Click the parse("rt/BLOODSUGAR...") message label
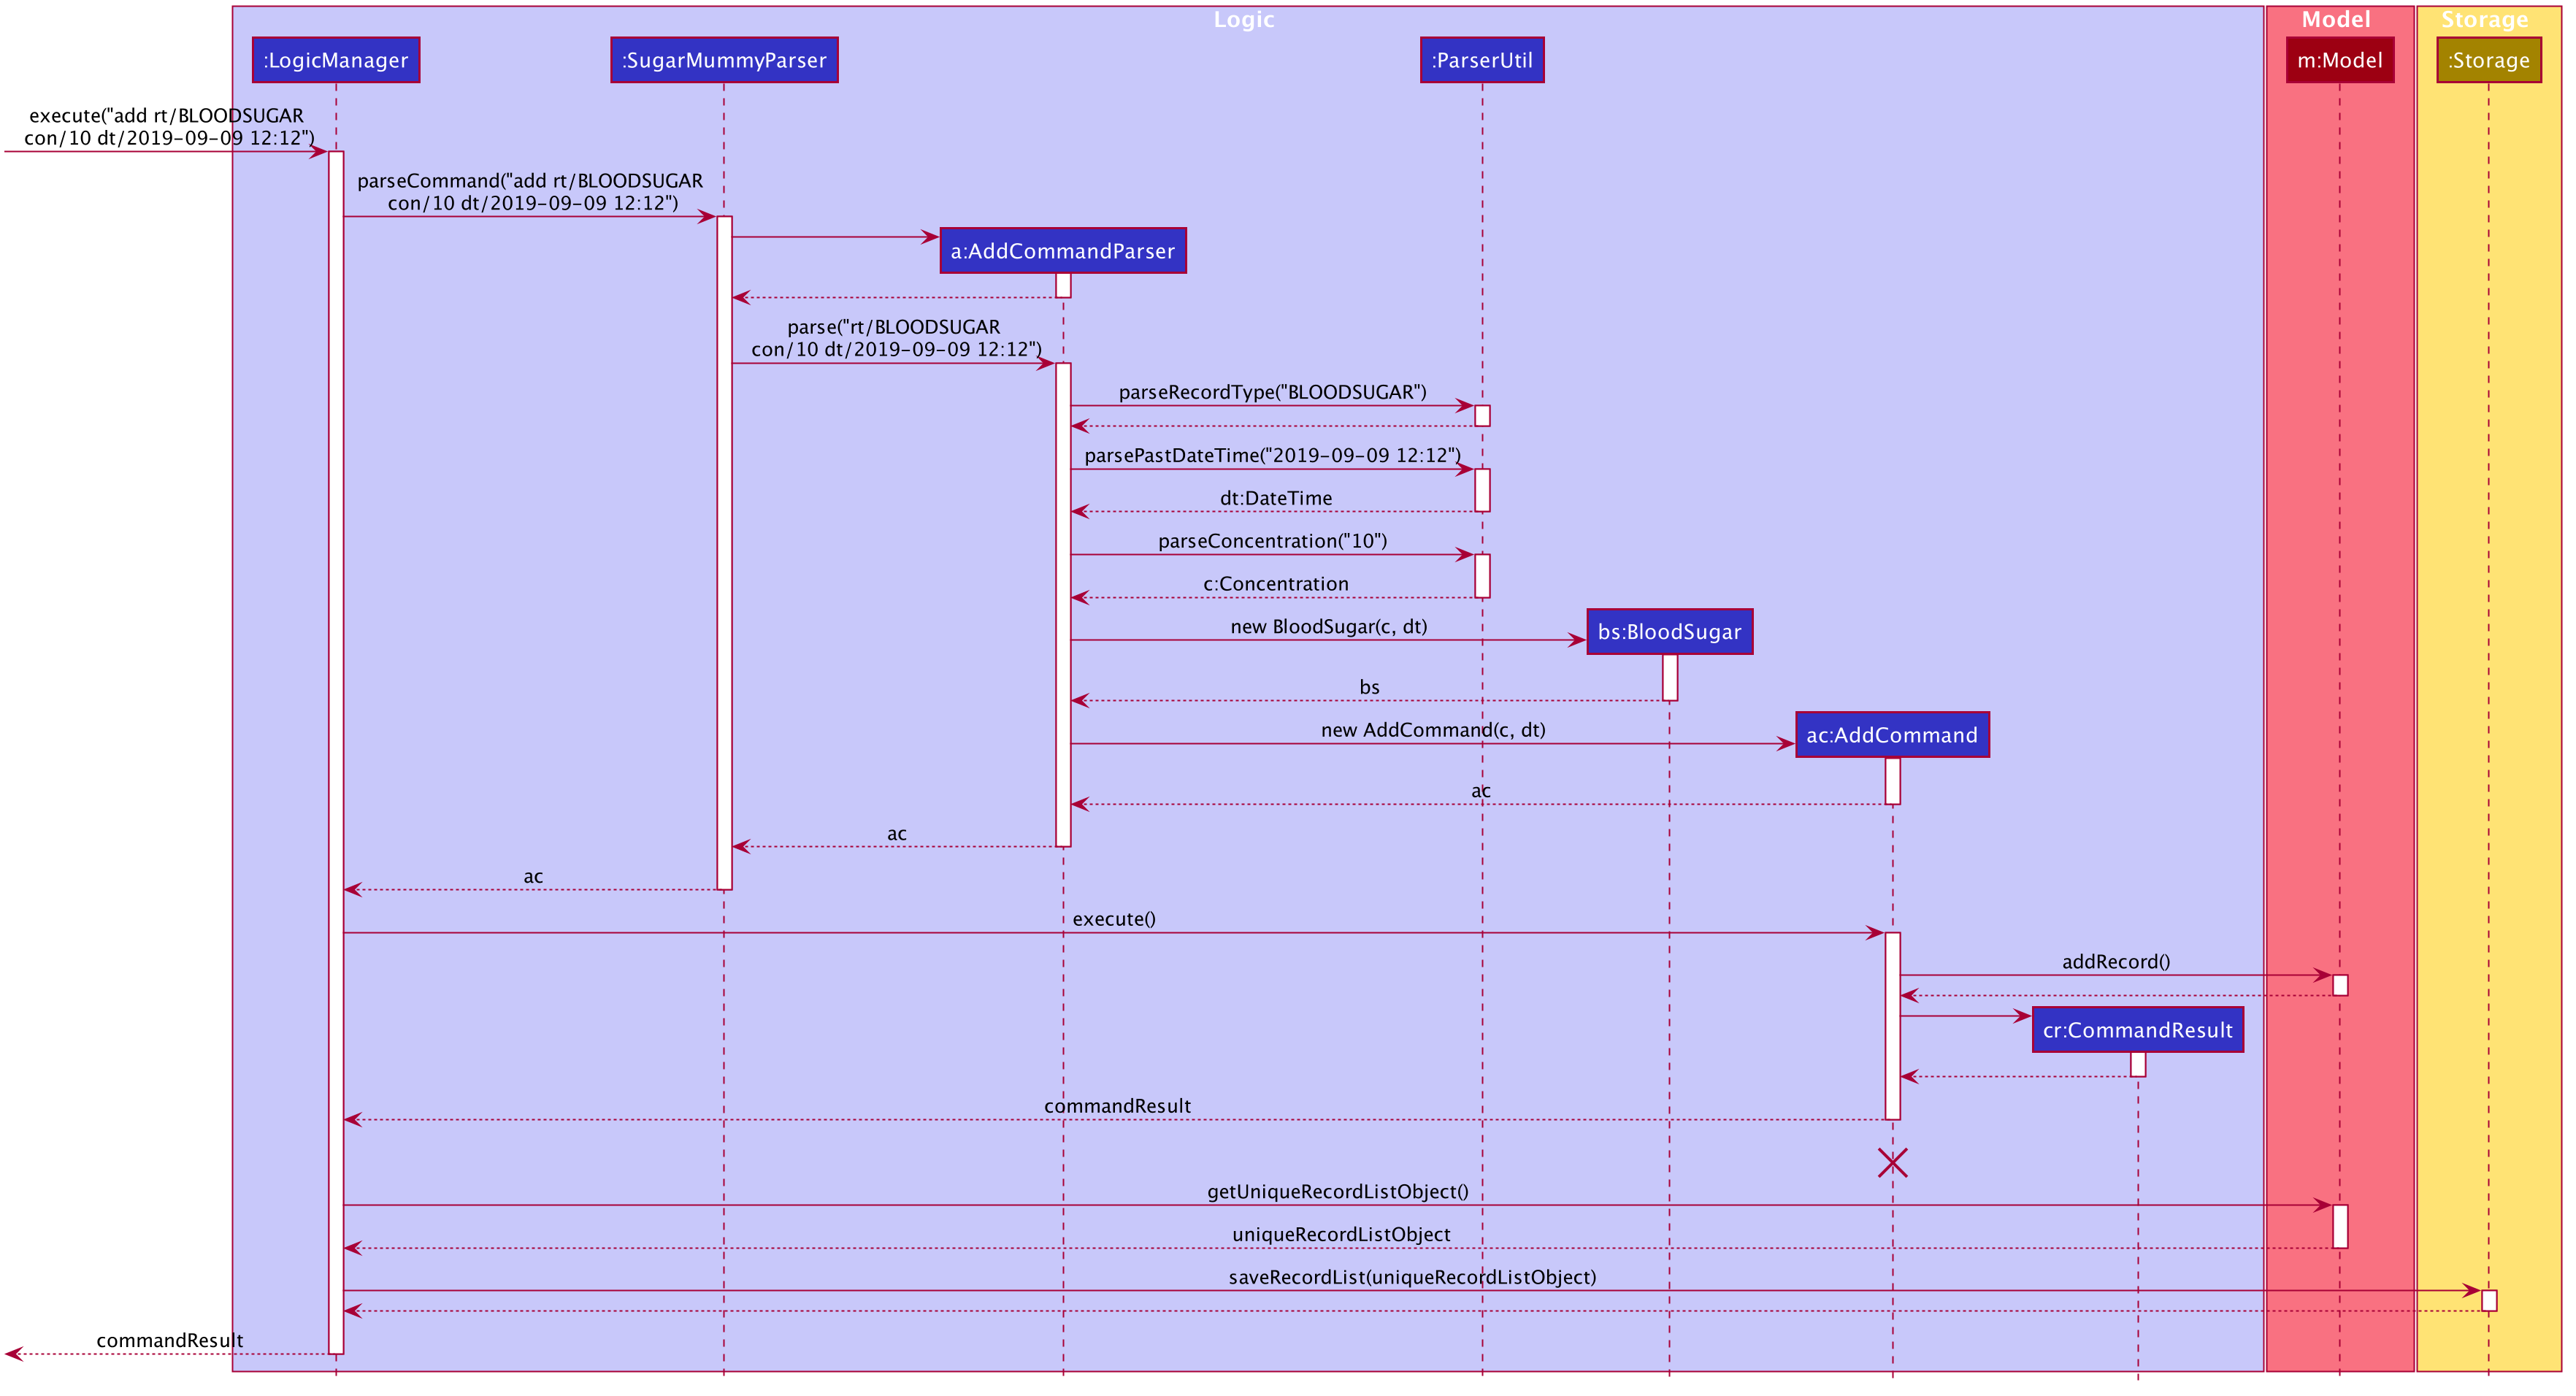This screenshot has width=2576, height=1396. (896, 338)
